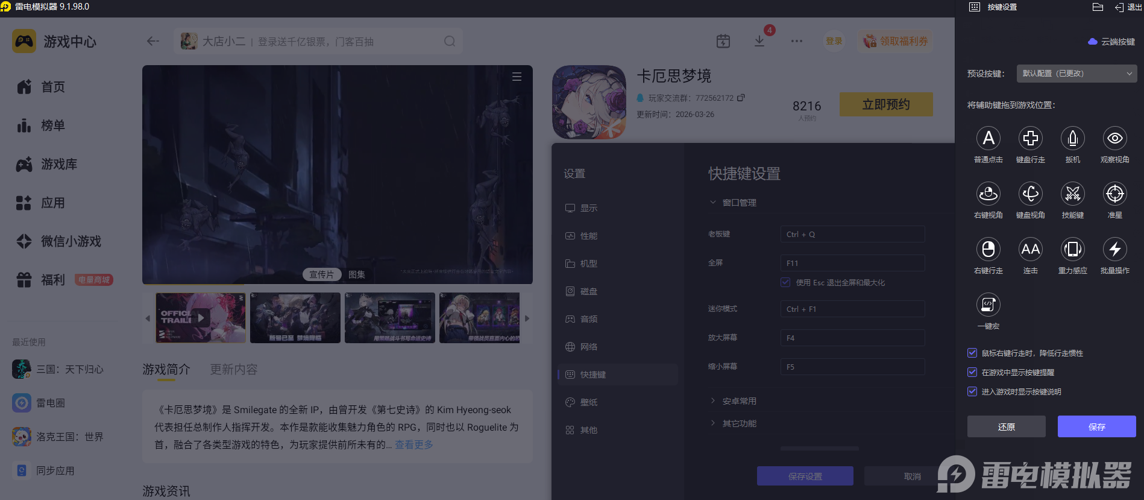Expand the 安卓常用 section
Screen dimensions: 1144x500
[739, 401]
